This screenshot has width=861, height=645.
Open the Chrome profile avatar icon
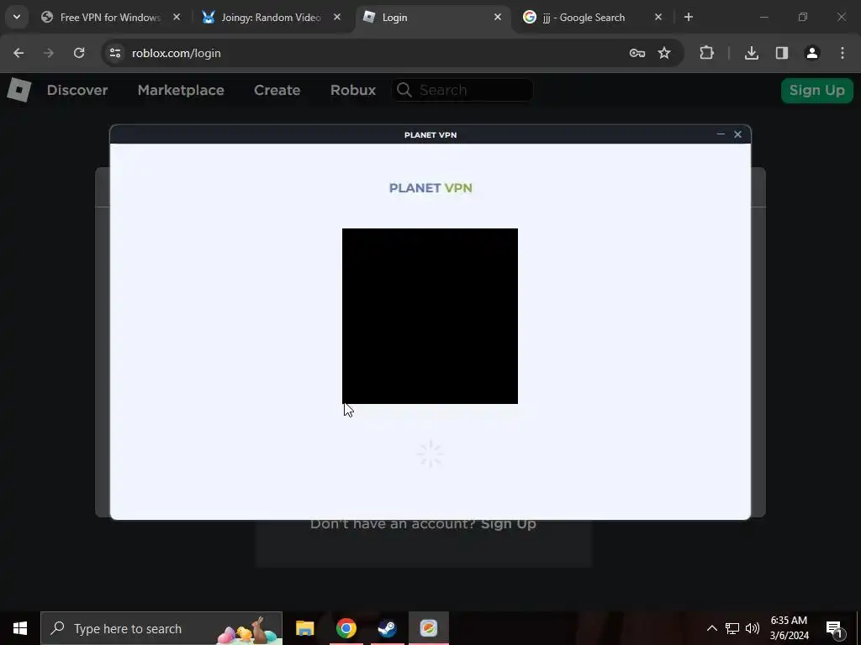click(812, 53)
